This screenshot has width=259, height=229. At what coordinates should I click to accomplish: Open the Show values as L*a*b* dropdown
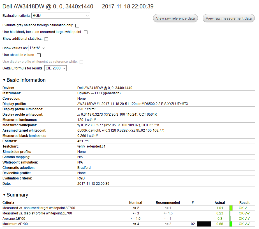pyautogui.click(x=37, y=48)
